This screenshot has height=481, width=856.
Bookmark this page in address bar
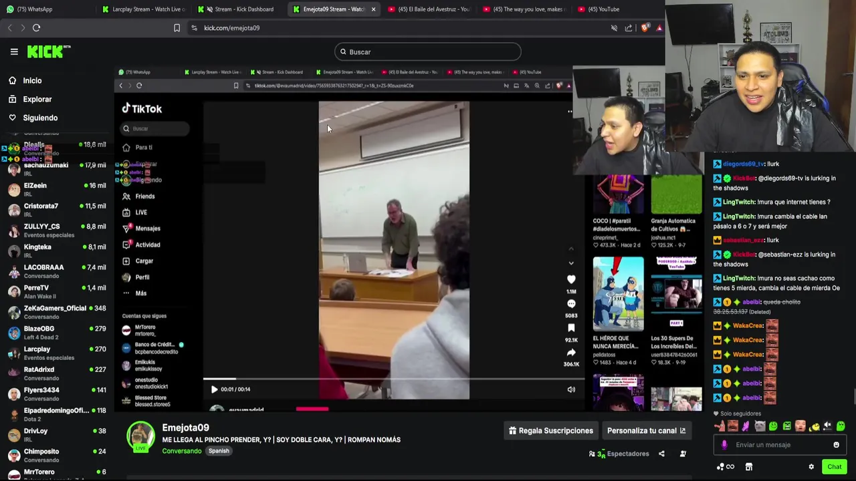(x=177, y=28)
